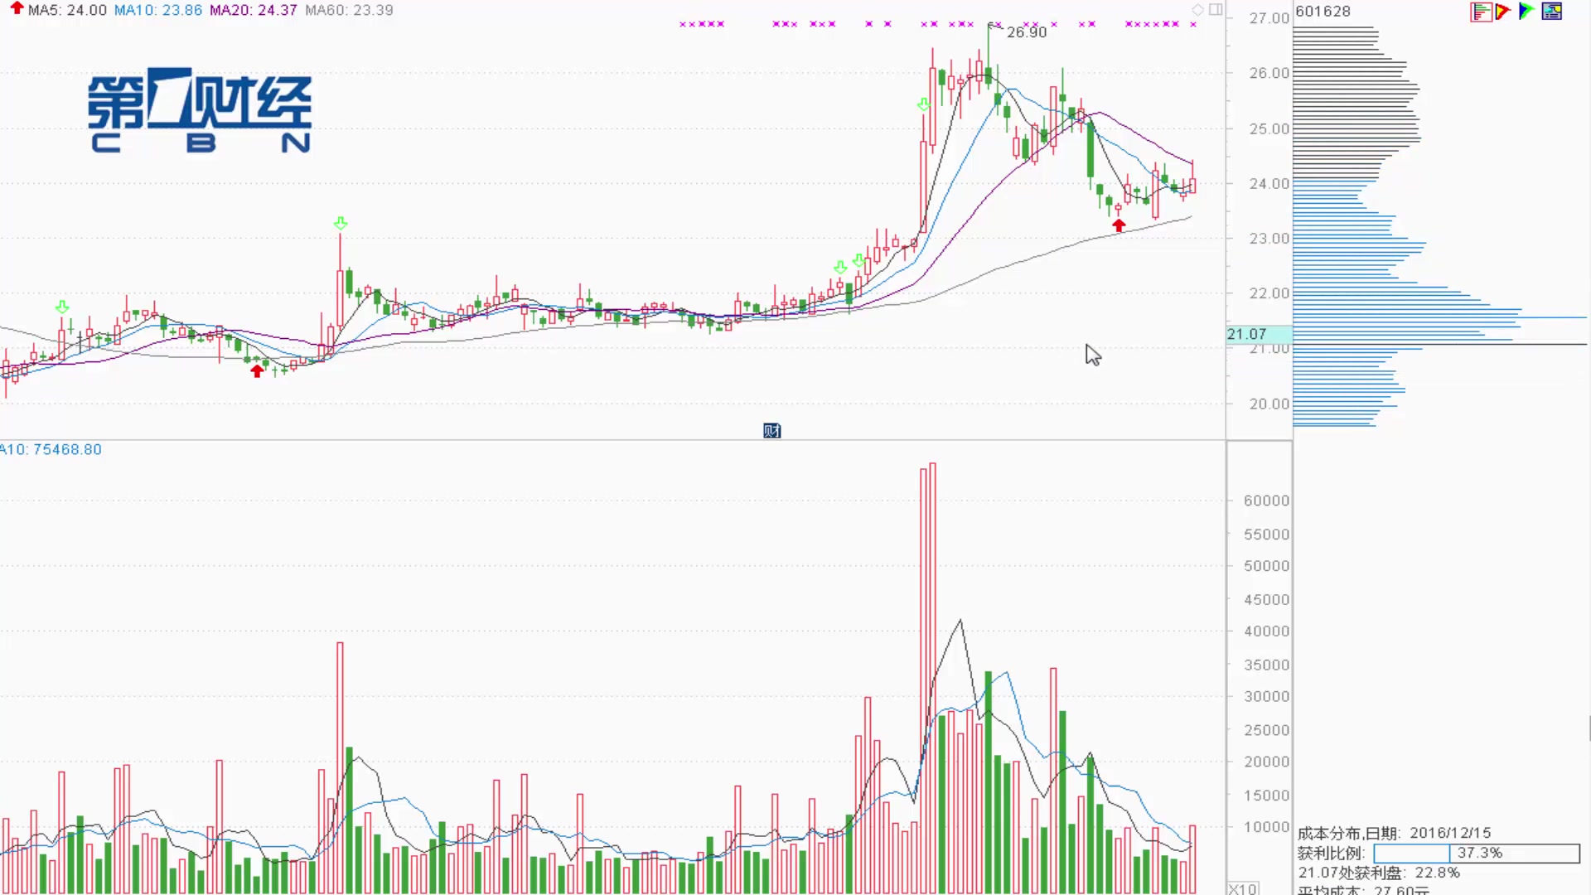Click the red buy arrow near 23.00
Image resolution: width=1591 pixels, height=895 pixels.
tap(1119, 225)
